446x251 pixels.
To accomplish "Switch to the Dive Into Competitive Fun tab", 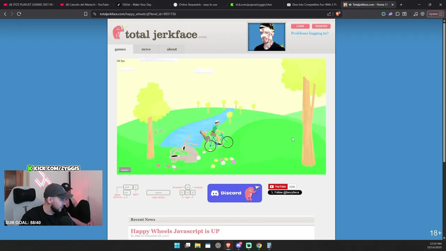I will (312, 5).
